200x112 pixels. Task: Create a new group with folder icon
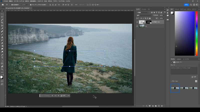click(x=156, y=106)
